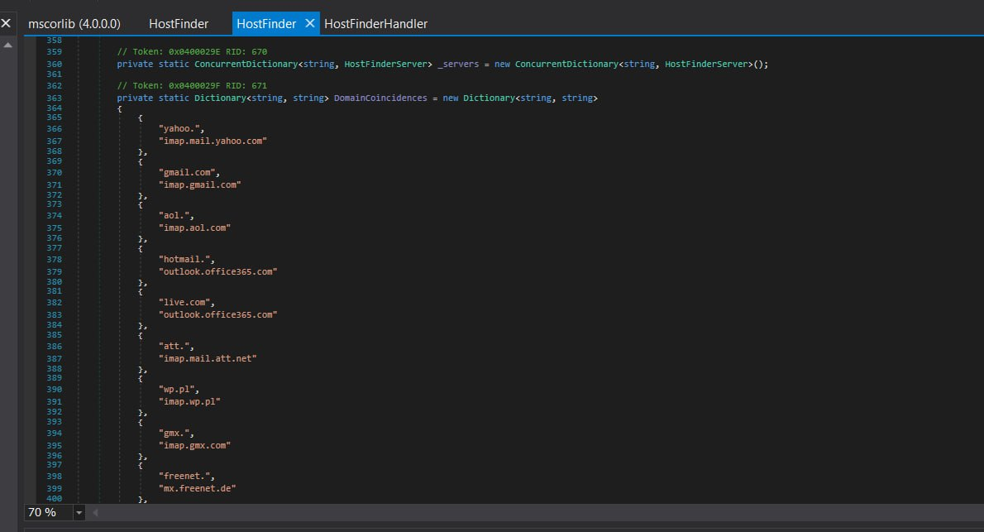Viewport: 984px width, 532px height.
Task: Click the 70 % zoom value field
Action: pos(49,512)
